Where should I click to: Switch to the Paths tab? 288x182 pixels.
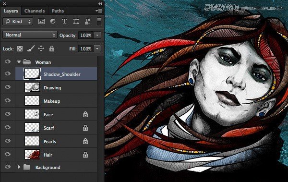58,11
